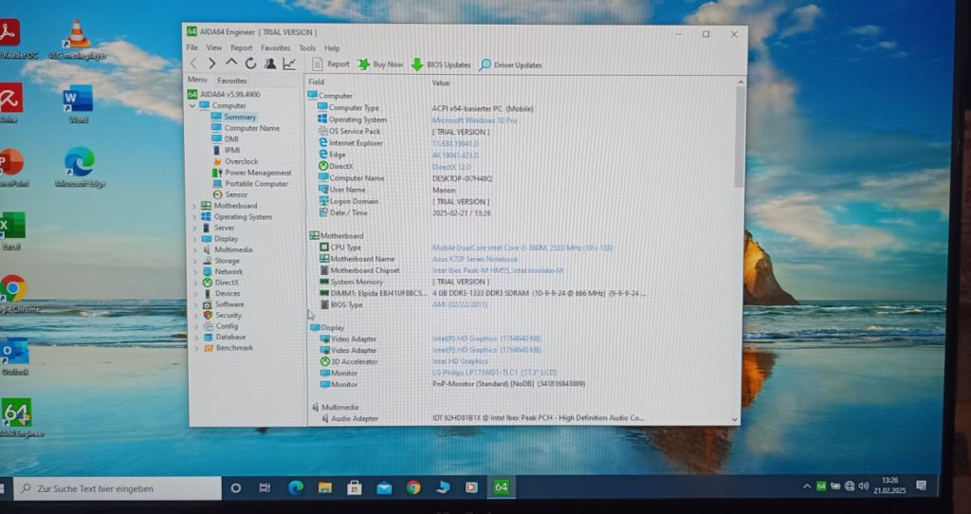The width and height of the screenshot is (971, 514).
Task: Open Driver Updates from the toolbar
Action: point(511,65)
